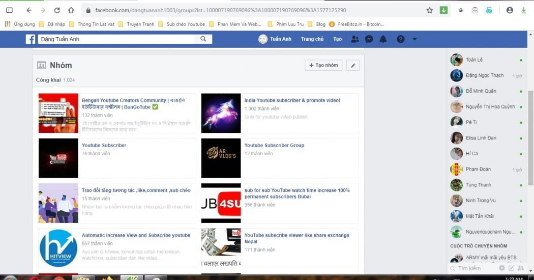Open Đã nhập bookmark folder
Viewport: 534px width, 280px height.
52,24
